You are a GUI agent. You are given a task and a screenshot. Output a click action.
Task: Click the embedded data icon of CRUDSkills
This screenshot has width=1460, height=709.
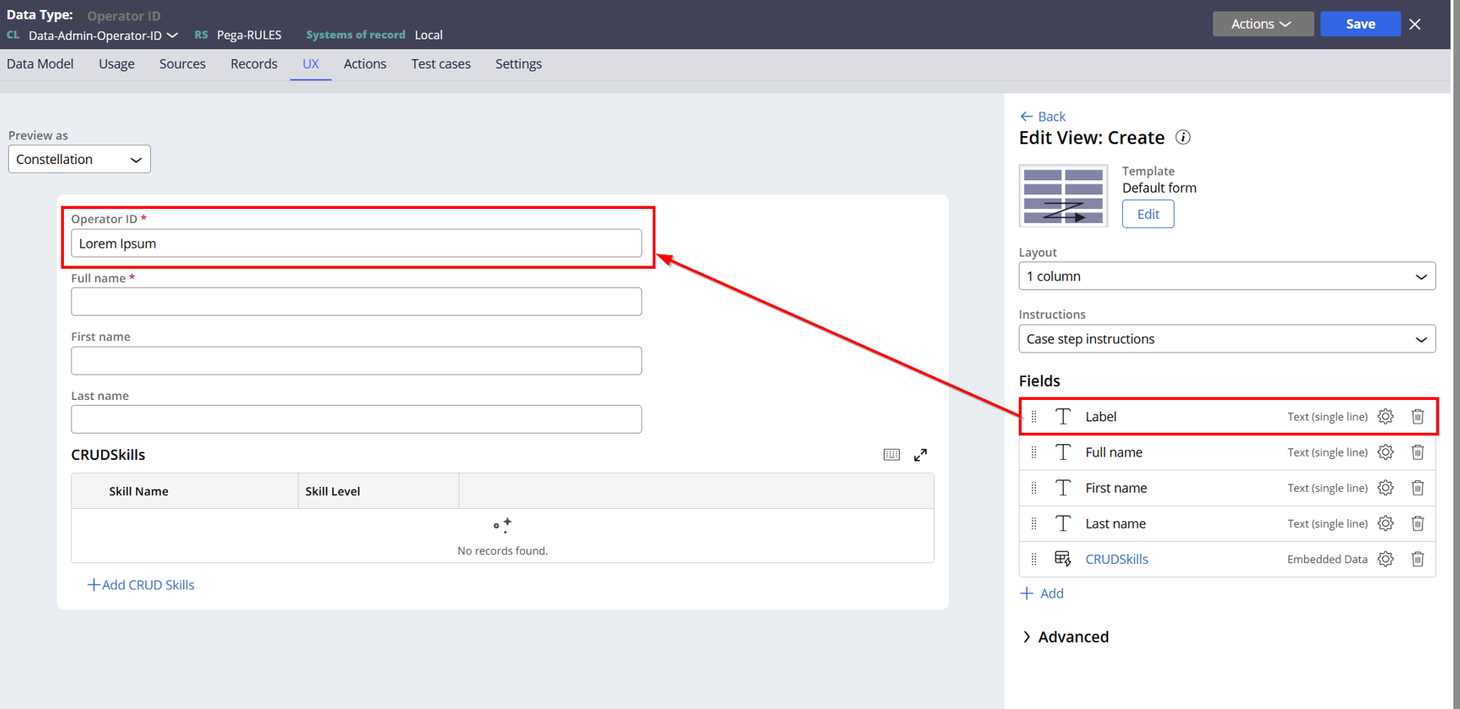click(x=1063, y=559)
